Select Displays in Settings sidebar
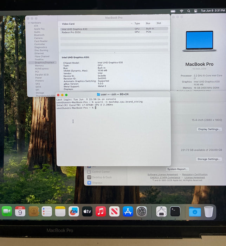 pos(95,183)
